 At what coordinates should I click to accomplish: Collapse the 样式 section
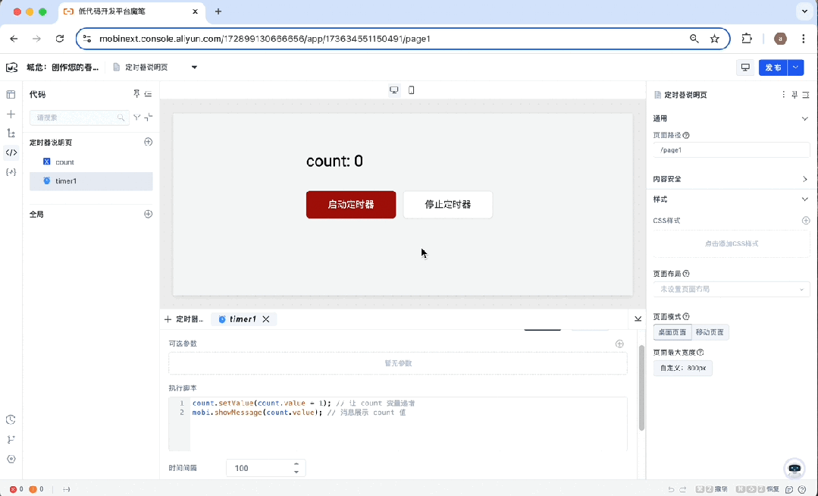click(x=804, y=199)
